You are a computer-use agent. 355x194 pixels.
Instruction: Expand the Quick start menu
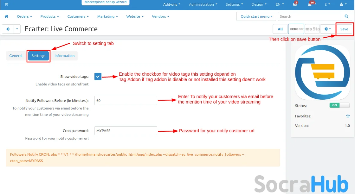click(x=256, y=16)
